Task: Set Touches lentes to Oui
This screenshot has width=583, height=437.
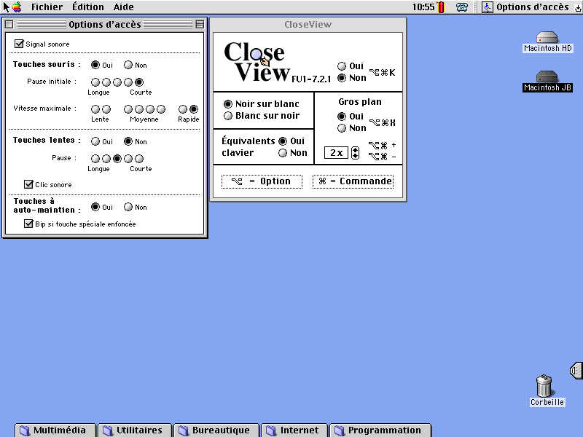Action: point(95,141)
